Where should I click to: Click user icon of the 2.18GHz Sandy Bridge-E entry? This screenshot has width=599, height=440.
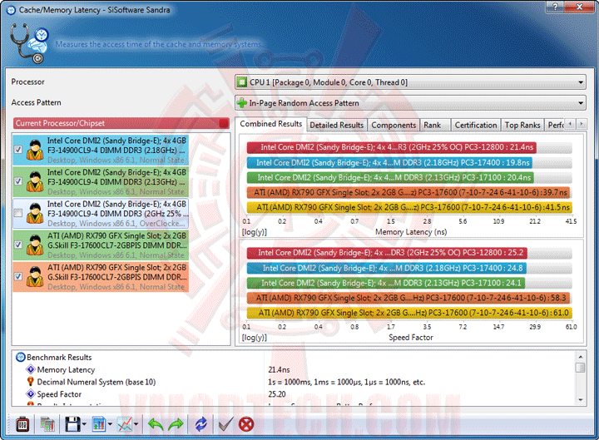35,150
